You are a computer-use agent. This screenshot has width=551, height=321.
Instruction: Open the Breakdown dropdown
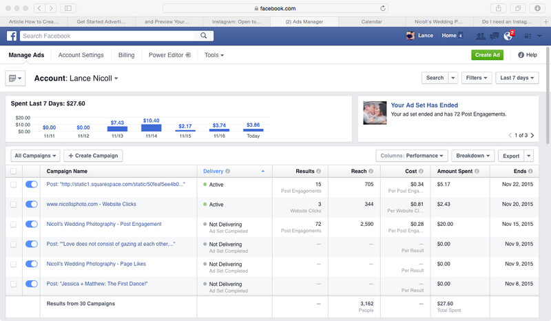tap(473, 156)
